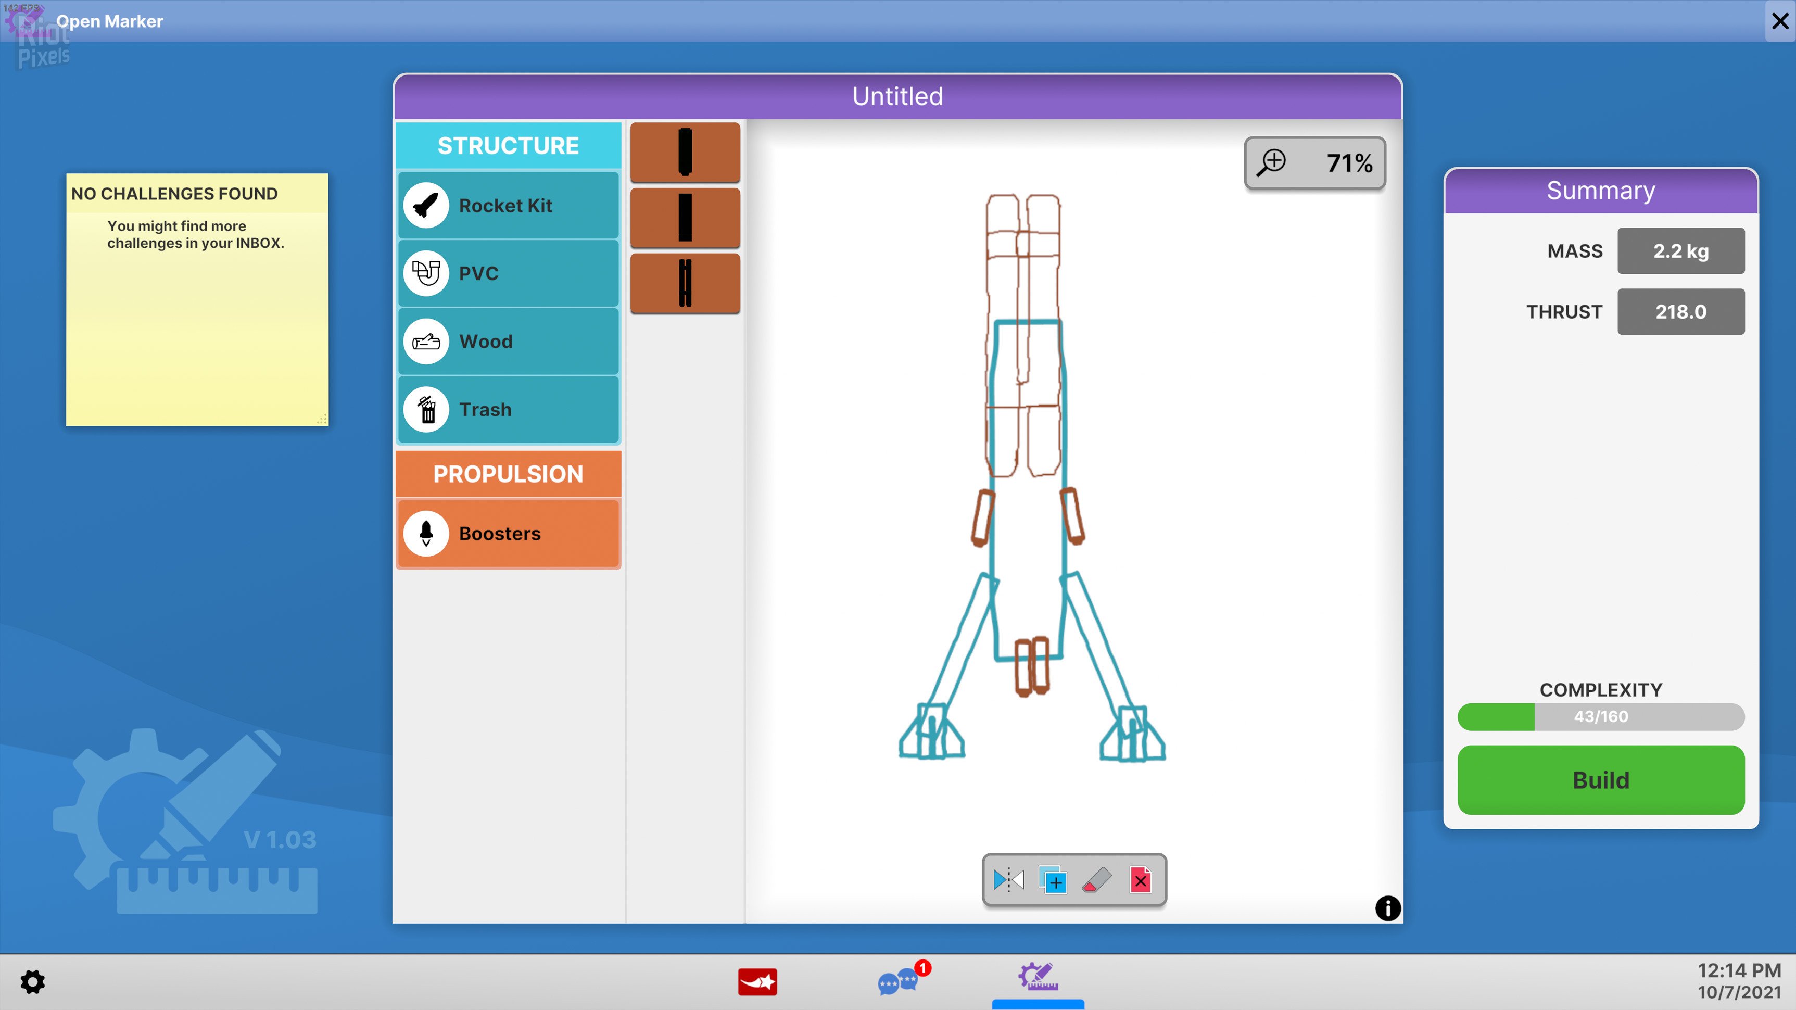1796x1010 pixels.
Task: Select the Boosters propulsion tool
Action: [x=508, y=533]
